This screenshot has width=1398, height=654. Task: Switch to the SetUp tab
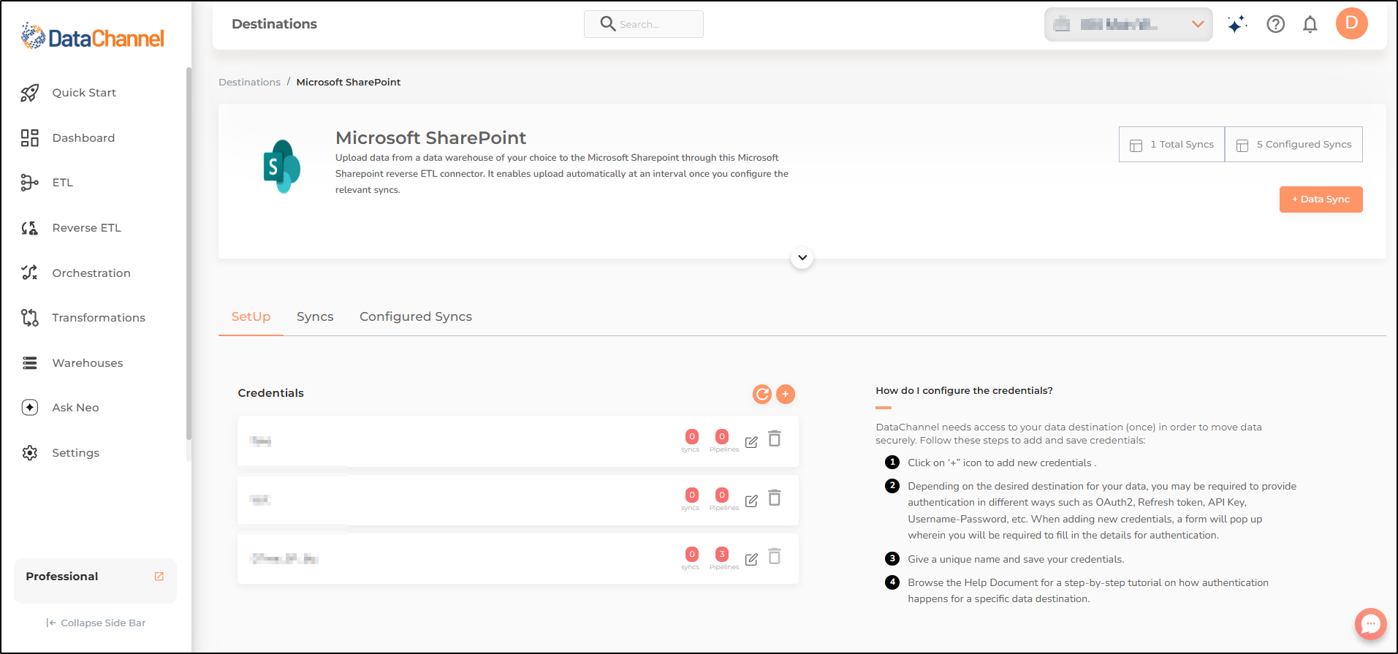[x=251, y=316]
